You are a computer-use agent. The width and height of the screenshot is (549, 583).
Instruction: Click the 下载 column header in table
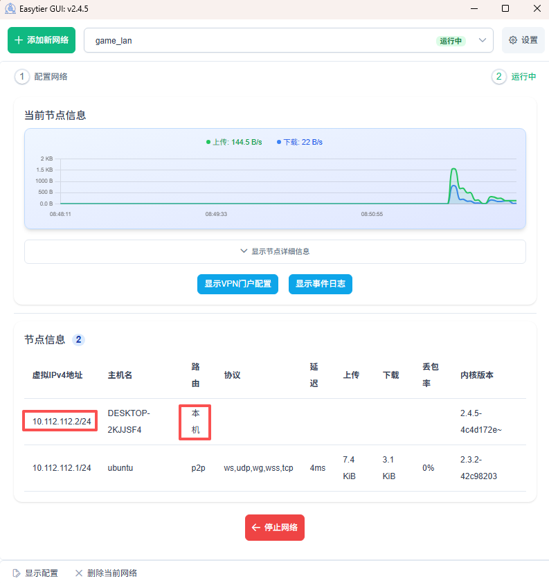click(390, 375)
